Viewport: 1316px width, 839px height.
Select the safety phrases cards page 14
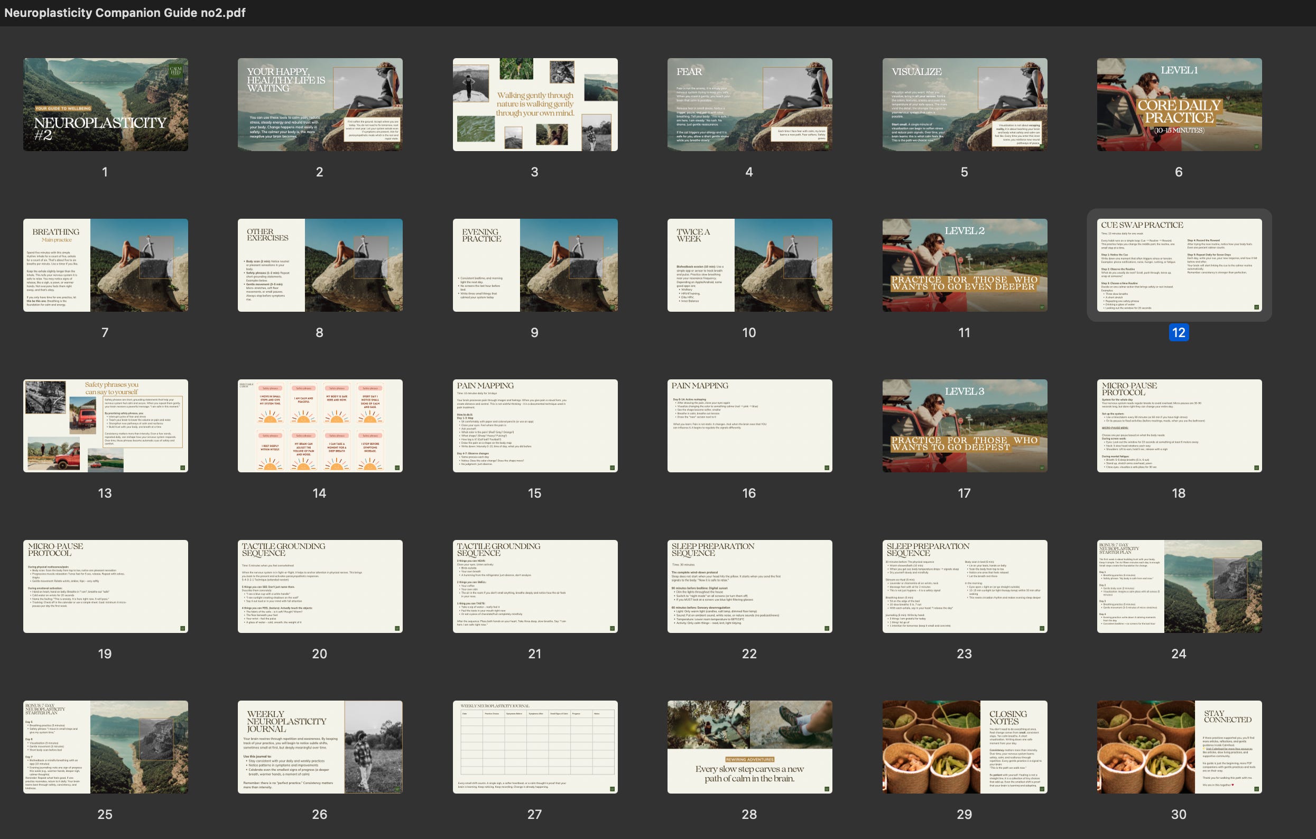[x=320, y=425]
